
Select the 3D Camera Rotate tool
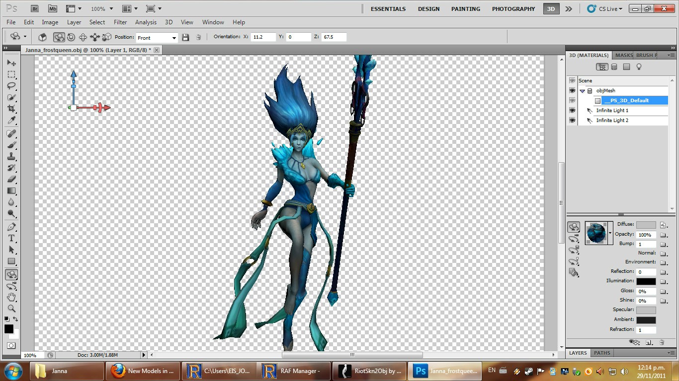(11, 286)
